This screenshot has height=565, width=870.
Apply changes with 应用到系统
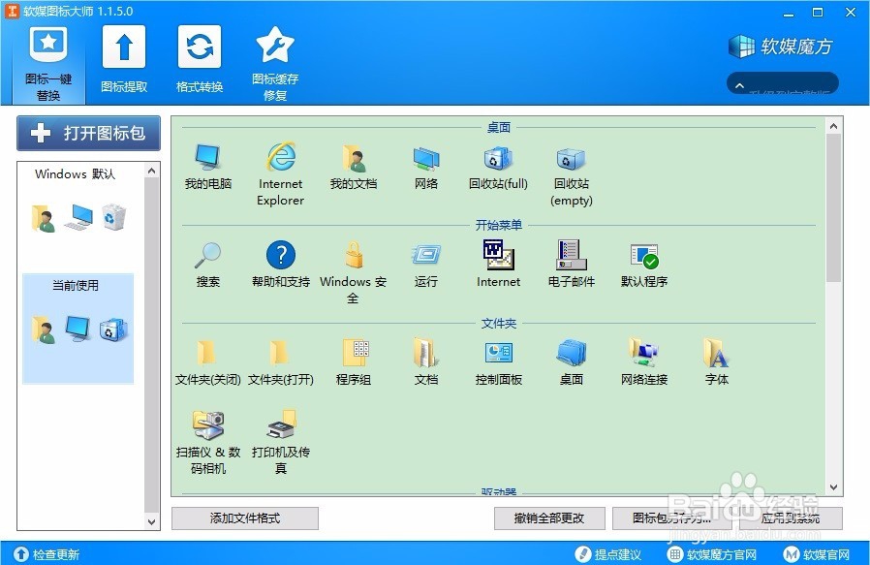coord(794,518)
